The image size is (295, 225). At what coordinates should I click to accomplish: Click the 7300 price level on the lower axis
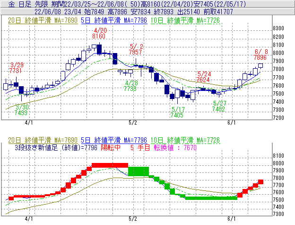point(278,214)
